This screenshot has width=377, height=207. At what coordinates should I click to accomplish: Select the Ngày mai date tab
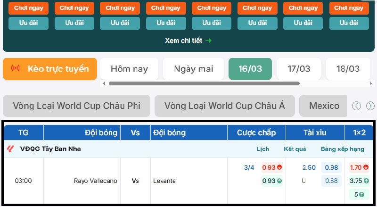193,69
